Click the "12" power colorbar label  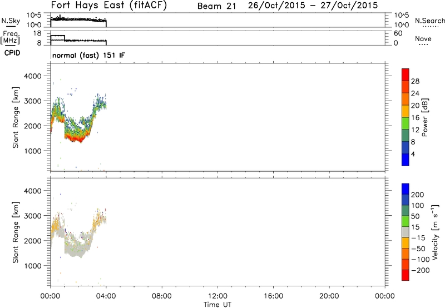point(415,130)
